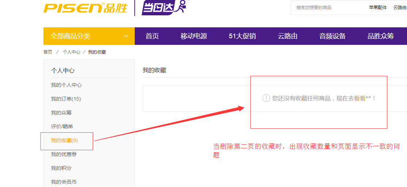Open 我的个人中心 in the sidebar
This screenshot has height=187, width=407.
(66, 85)
